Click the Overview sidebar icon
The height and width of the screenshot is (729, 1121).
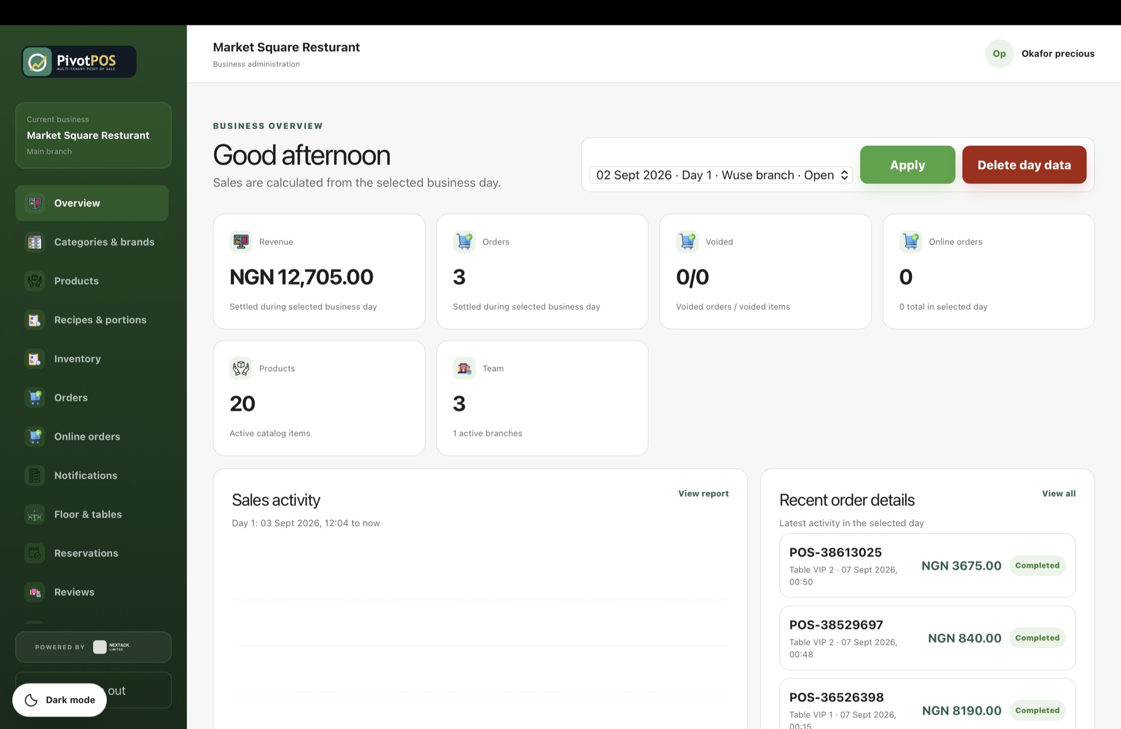pyautogui.click(x=35, y=203)
